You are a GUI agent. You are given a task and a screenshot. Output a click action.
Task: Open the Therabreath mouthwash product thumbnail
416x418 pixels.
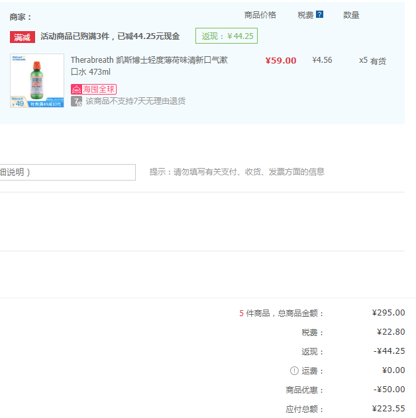pyautogui.click(x=37, y=81)
